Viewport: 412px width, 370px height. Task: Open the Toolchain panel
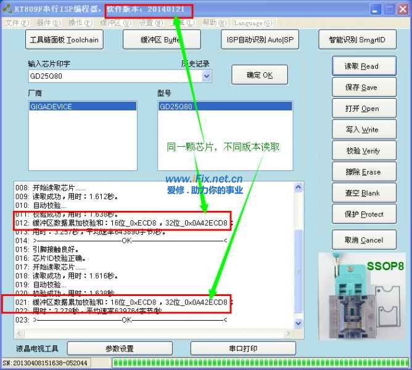[x=64, y=40]
